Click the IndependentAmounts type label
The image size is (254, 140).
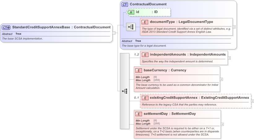[208, 54]
